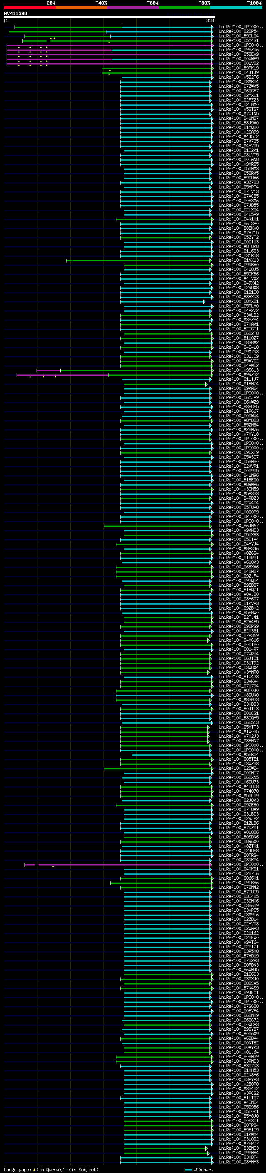Select hit UniRef100_Q31K58
Image resolution: width=266 pixels, height=1173 pixels.
(x=238, y=255)
